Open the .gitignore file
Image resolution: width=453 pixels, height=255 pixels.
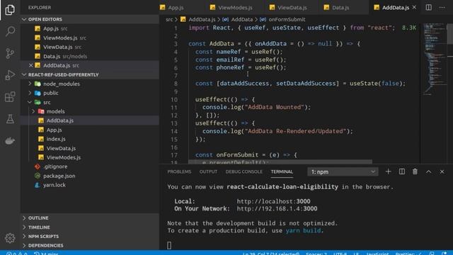(90, 166)
